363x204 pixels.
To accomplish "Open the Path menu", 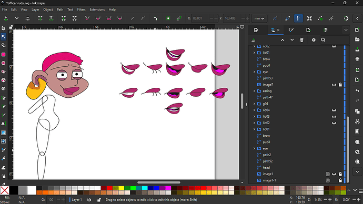I will pyautogui.click(x=60, y=9).
